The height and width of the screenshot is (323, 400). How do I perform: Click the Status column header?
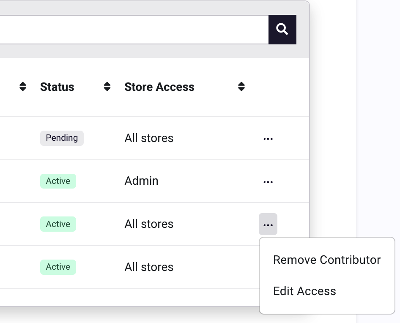pyautogui.click(x=57, y=87)
